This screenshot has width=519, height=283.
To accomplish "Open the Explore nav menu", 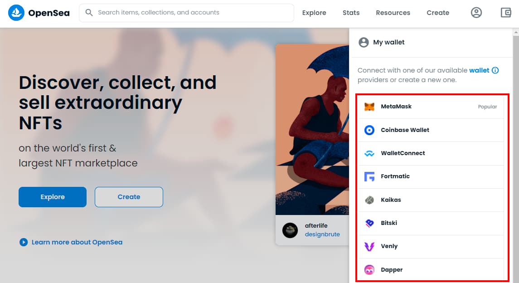I will pos(314,13).
